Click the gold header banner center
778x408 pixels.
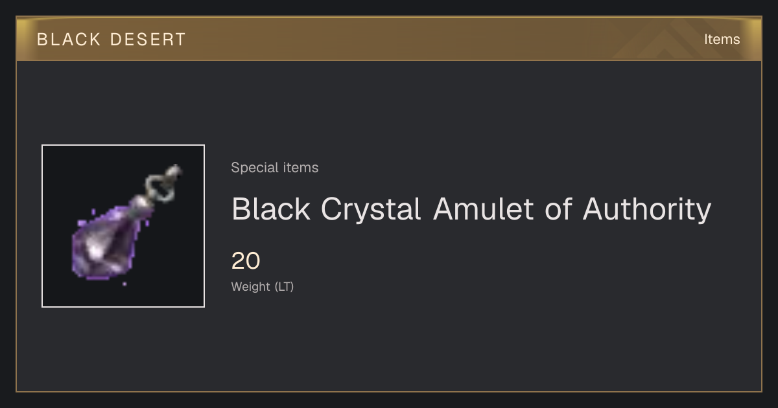click(x=389, y=39)
